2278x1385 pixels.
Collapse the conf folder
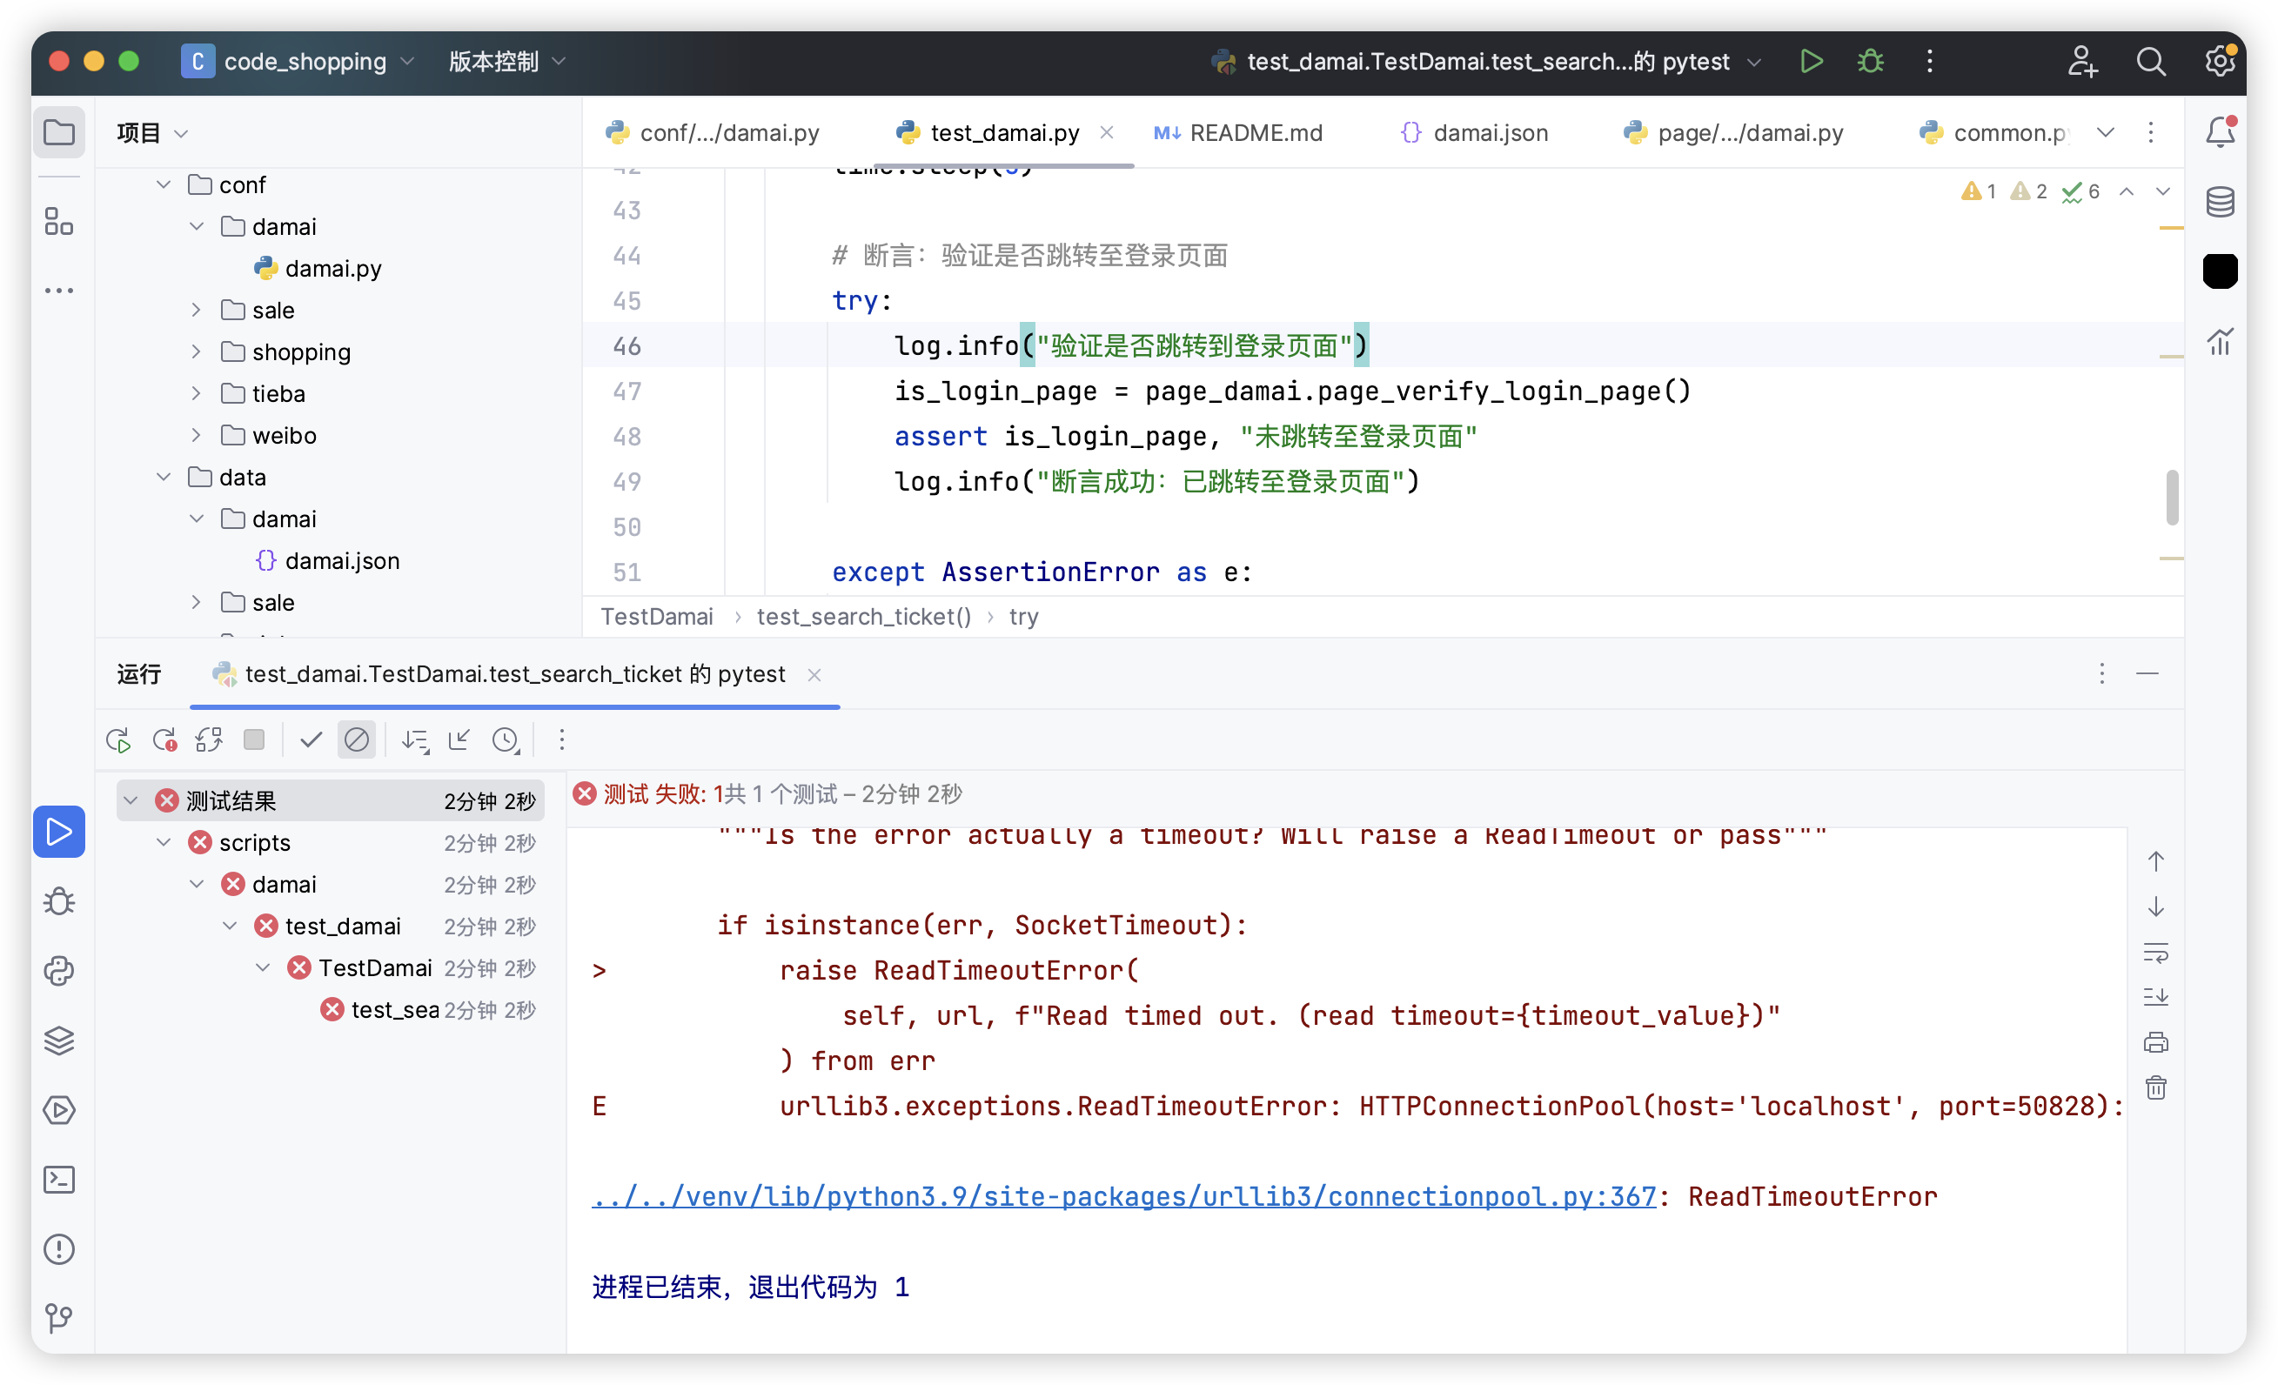(164, 185)
